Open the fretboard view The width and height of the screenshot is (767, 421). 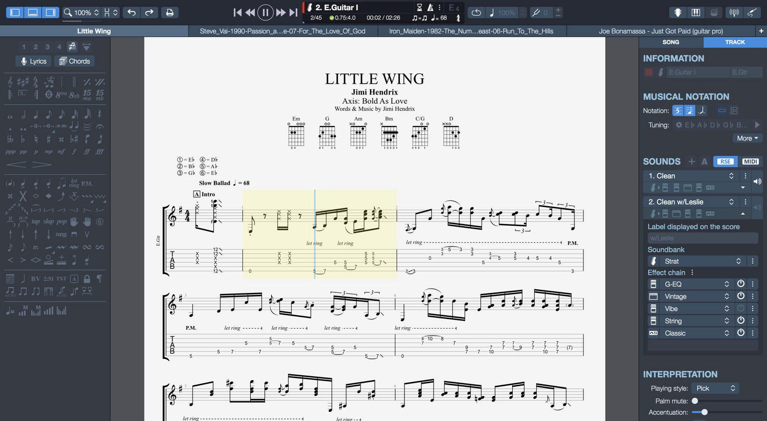[x=678, y=12]
